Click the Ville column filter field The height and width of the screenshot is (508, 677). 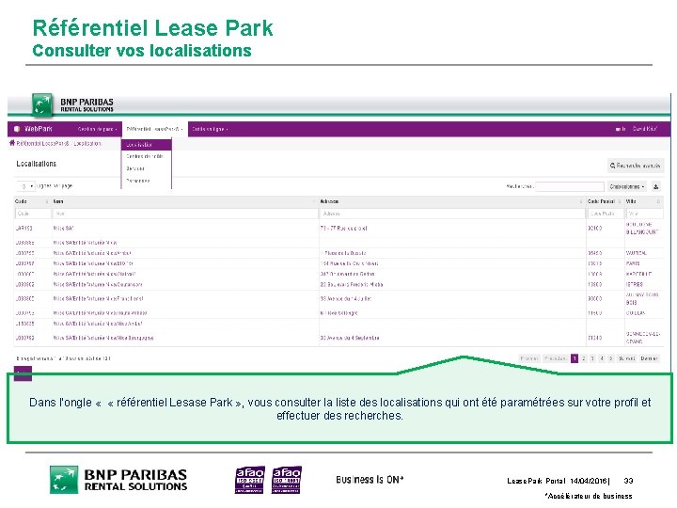pos(645,214)
